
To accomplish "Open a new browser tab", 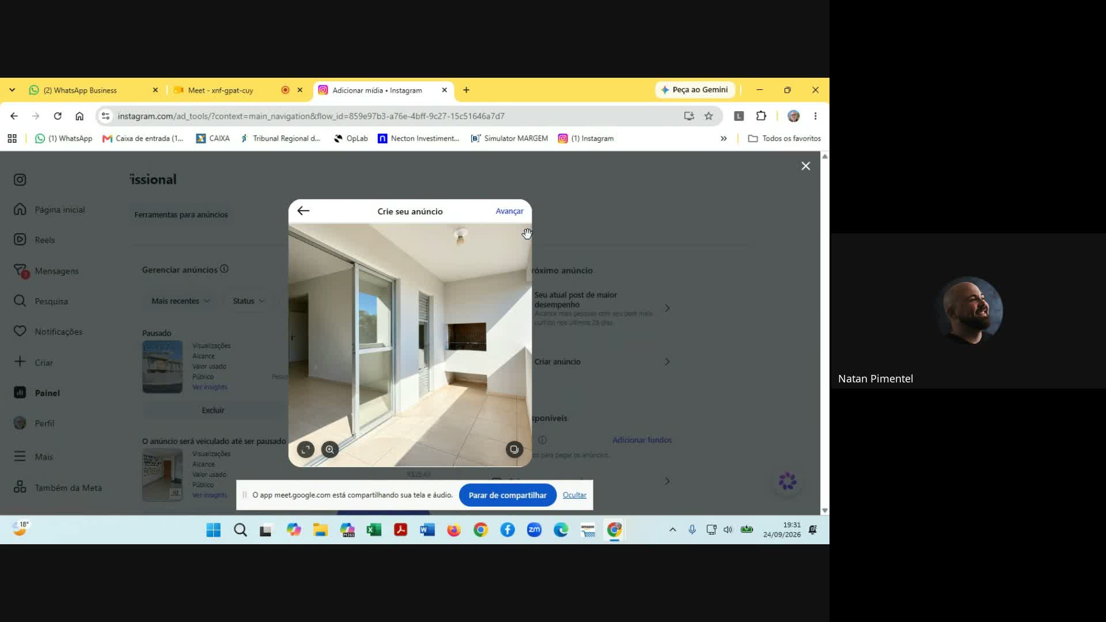I will pos(466,90).
